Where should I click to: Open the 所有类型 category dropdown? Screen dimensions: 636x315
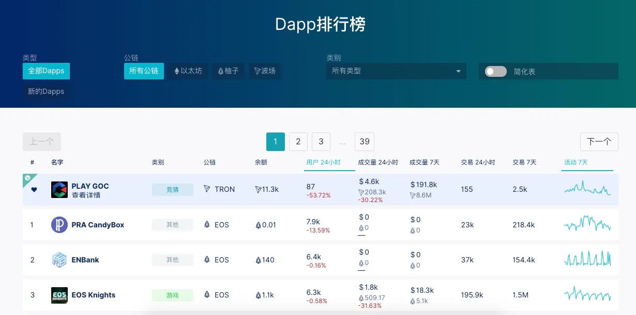(x=396, y=71)
